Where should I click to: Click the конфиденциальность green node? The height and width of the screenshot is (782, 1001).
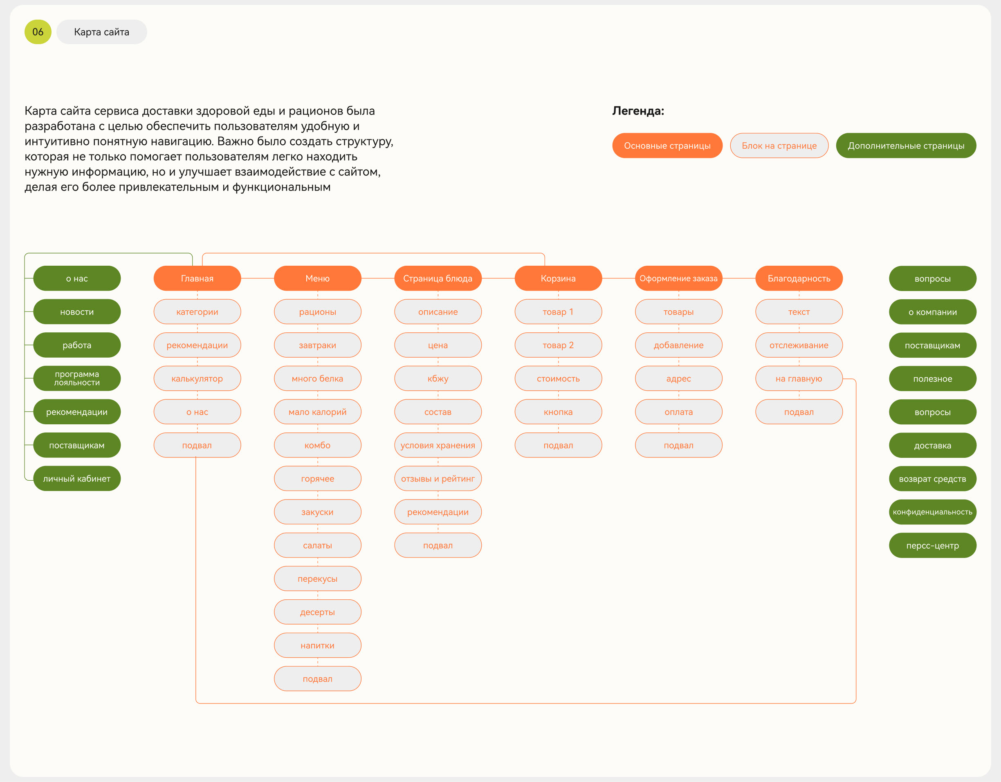click(x=932, y=512)
